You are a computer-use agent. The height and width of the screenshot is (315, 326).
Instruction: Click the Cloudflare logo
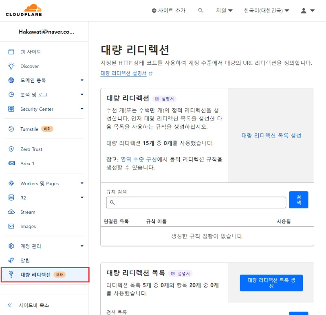[x=24, y=10]
